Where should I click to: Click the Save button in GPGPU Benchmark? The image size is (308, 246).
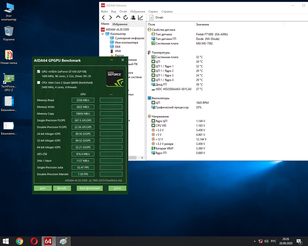pos(43,188)
